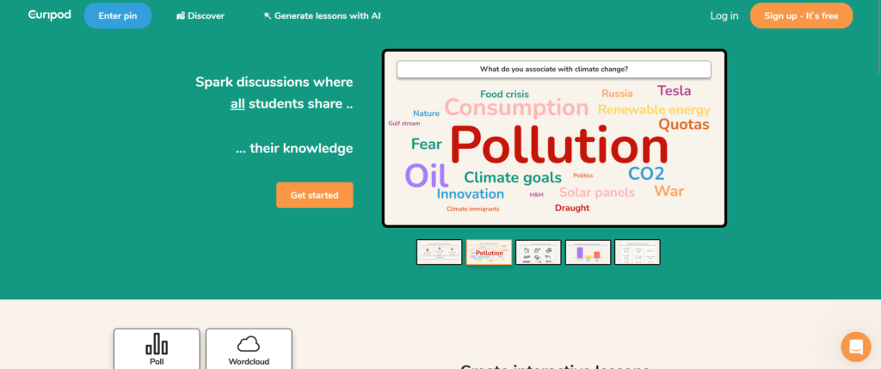Image resolution: width=881 pixels, height=369 pixels.
Task: Show the last slide thumbnail
Action: pyautogui.click(x=638, y=252)
